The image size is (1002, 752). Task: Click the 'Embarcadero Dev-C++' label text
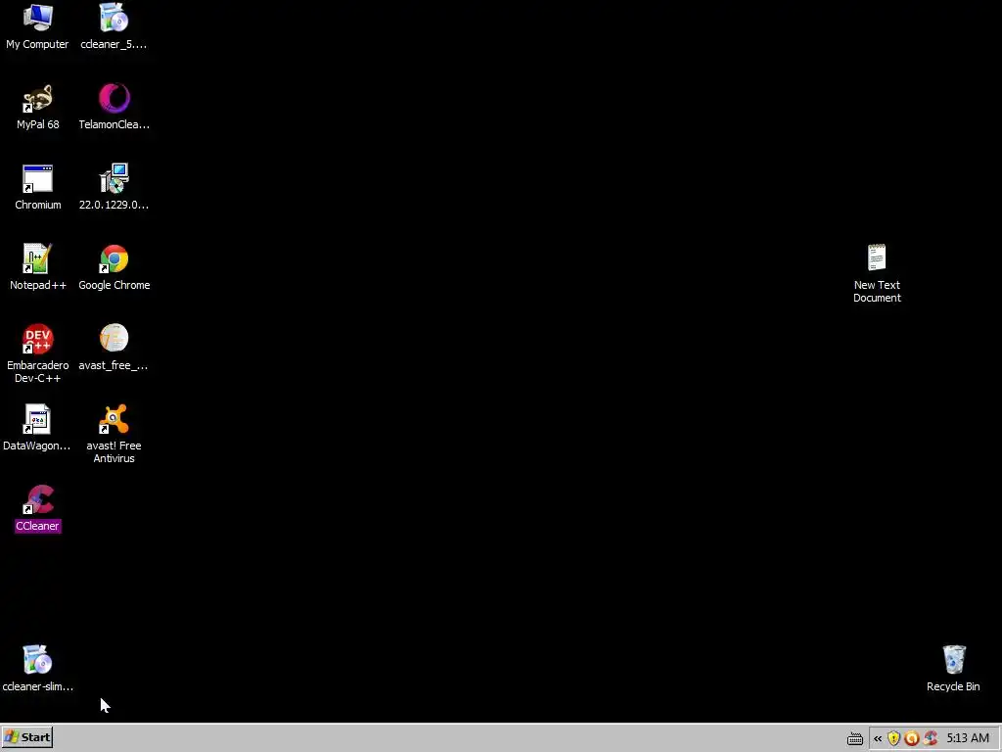coord(38,371)
